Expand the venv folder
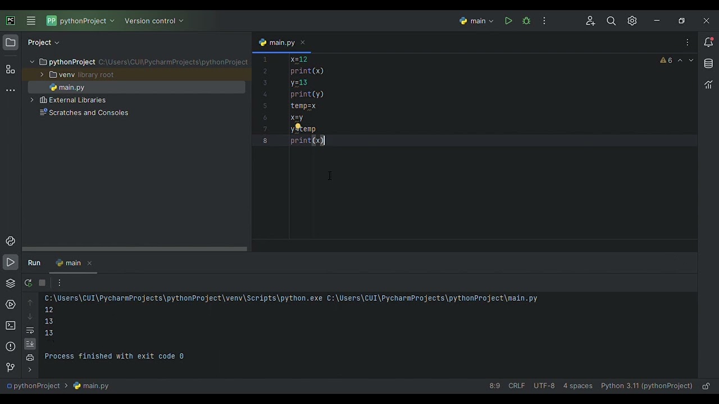 42,75
